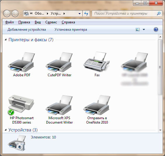Click the Устр... breadcrumb segment

tap(56, 13)
